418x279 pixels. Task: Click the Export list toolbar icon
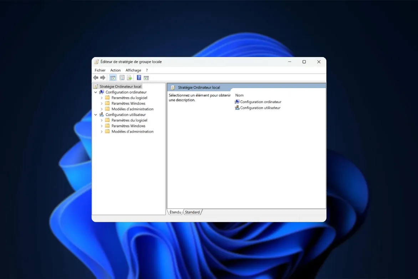pos(129,78)
